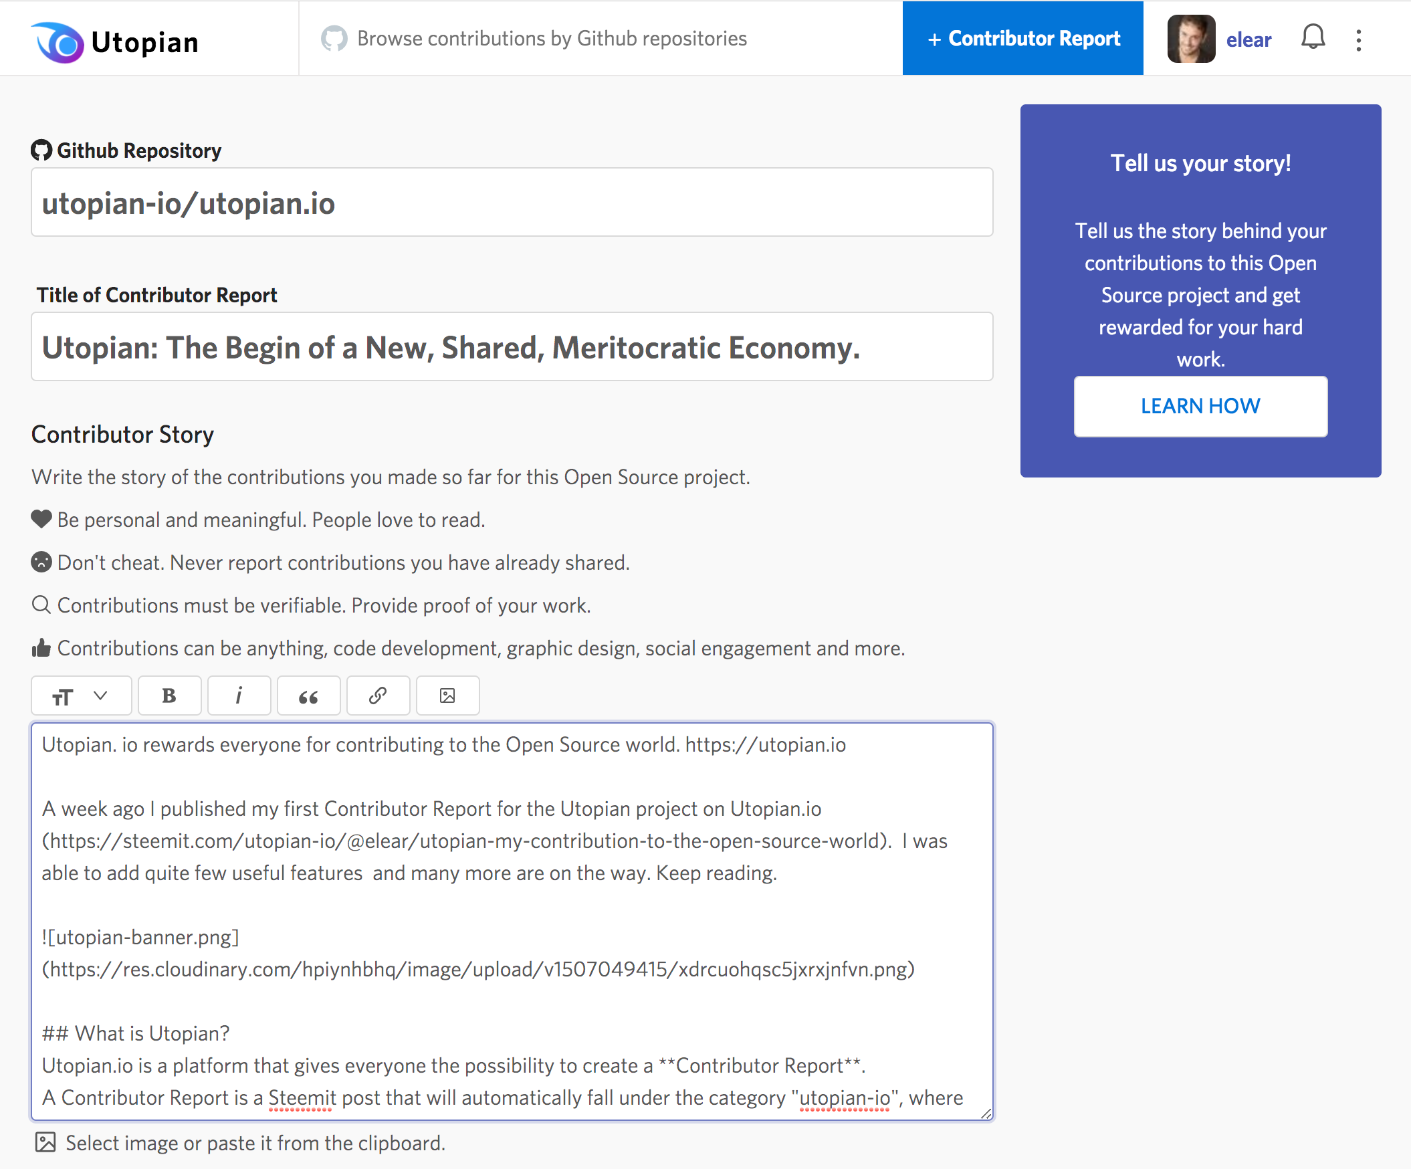Insert a hyperlink
This screenshot has width=1411, height=1169.
click(x=378, y=696)
